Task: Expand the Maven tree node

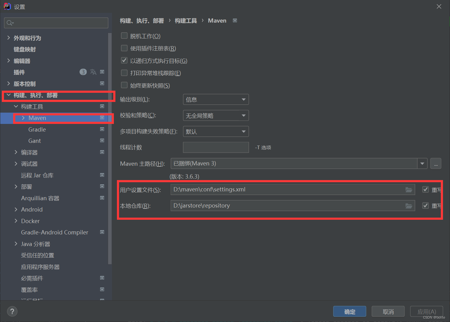Action: [23, 118]
